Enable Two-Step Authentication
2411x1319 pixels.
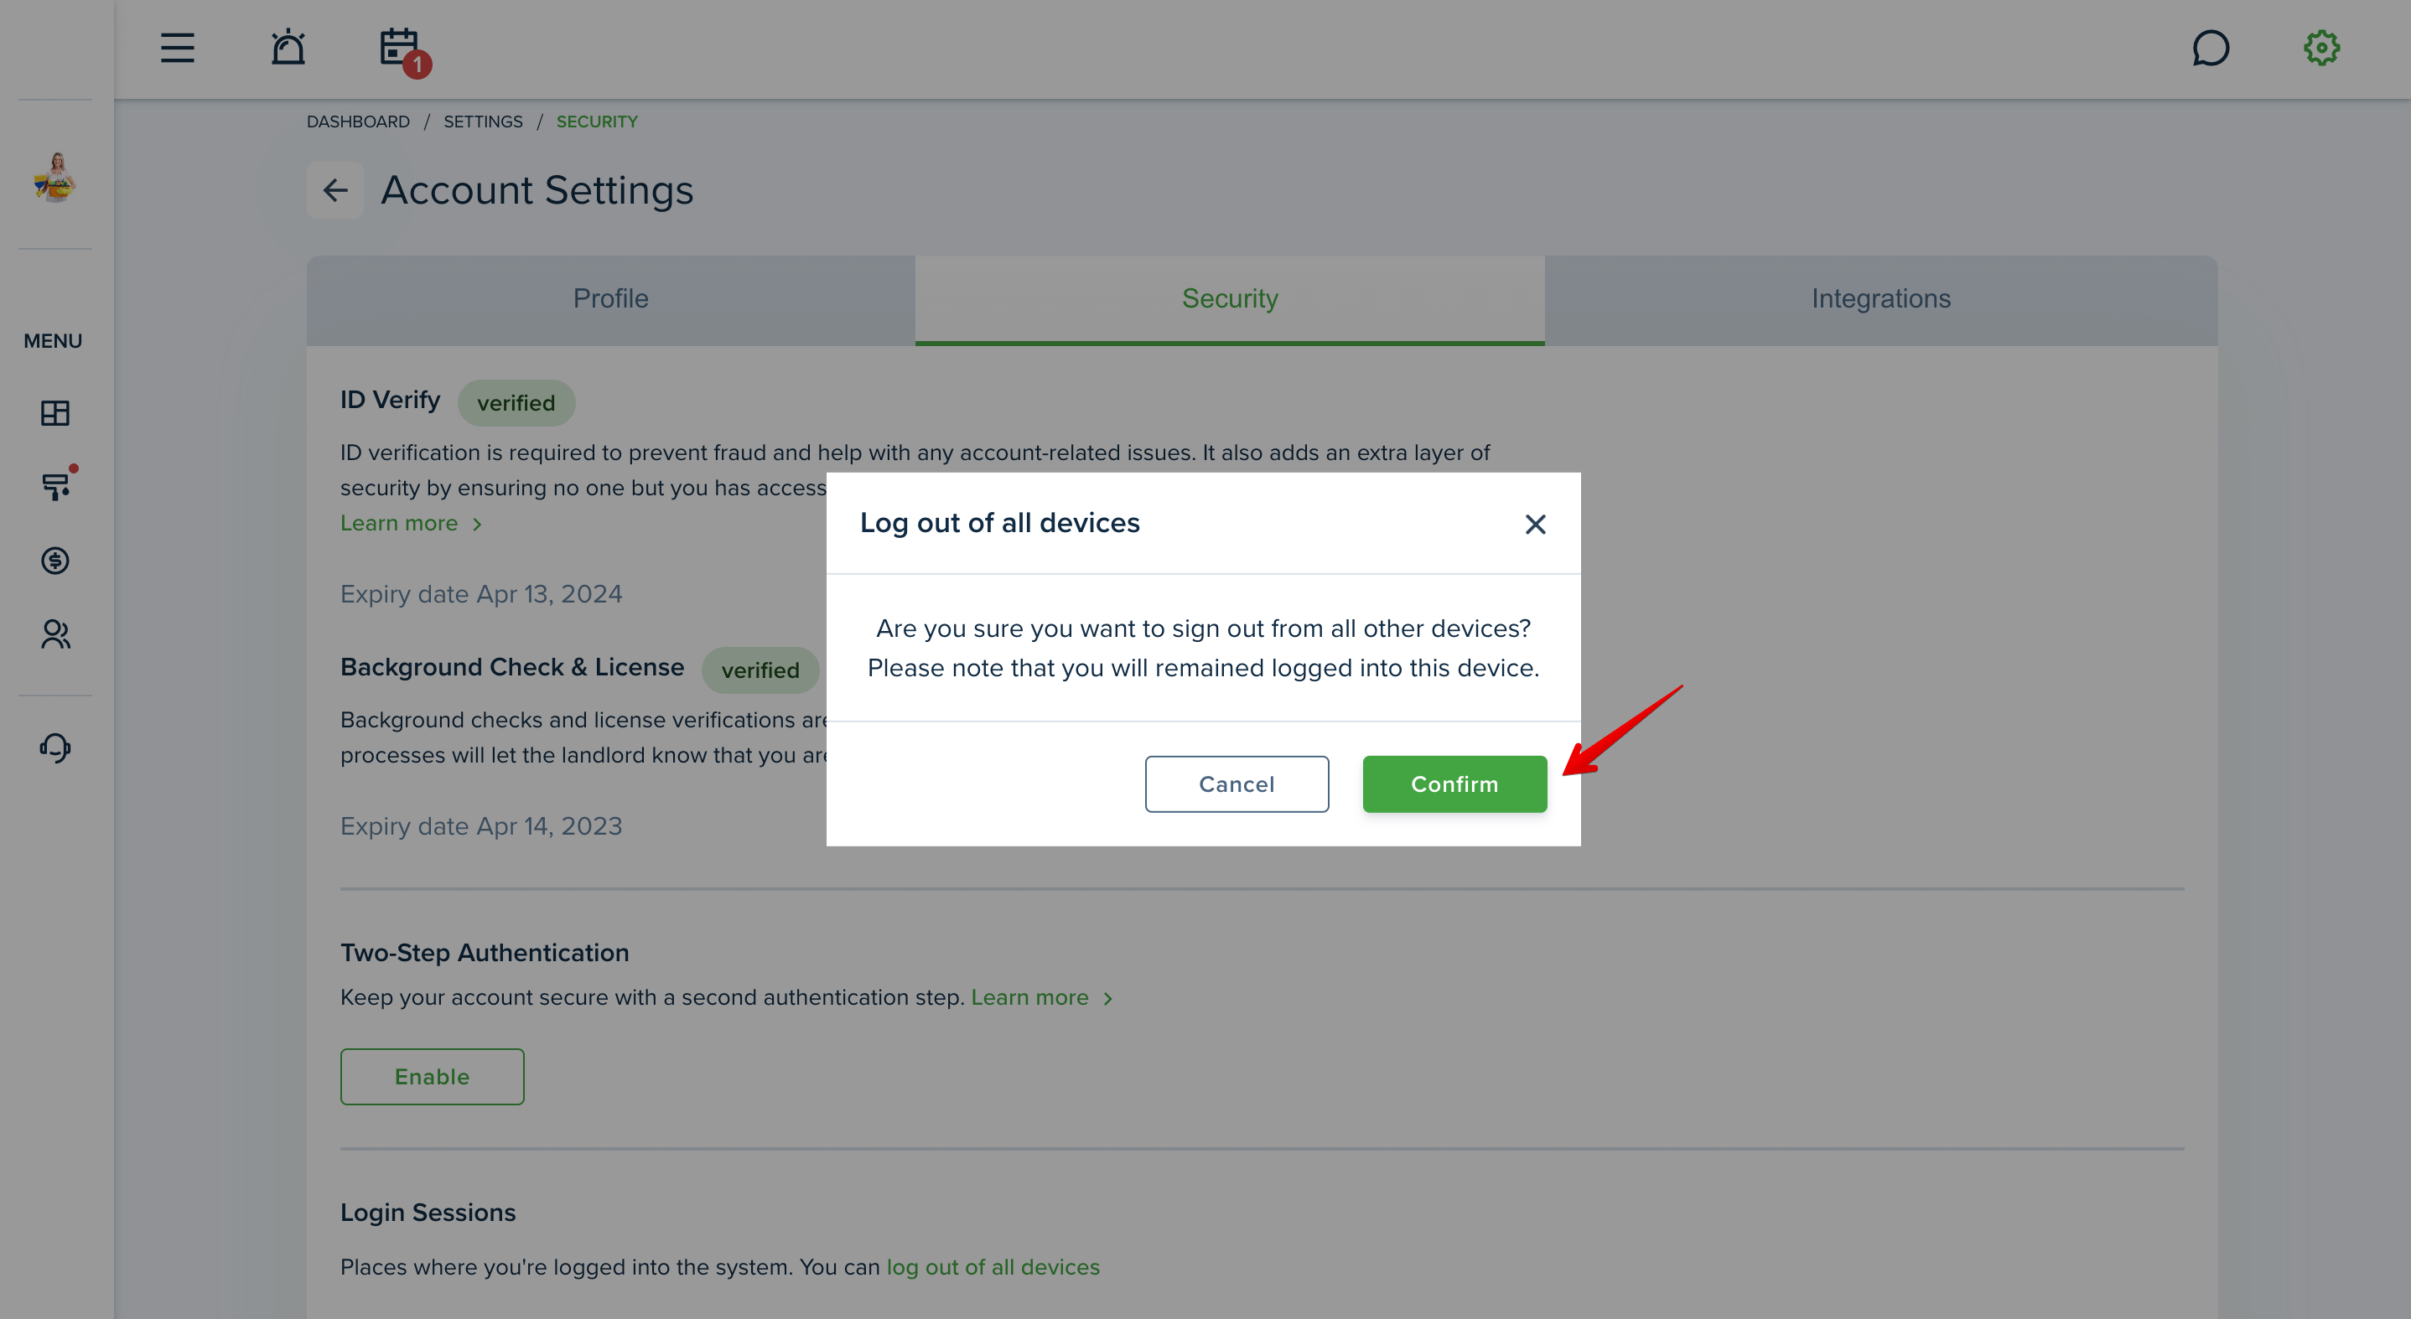click(432, 1077)
